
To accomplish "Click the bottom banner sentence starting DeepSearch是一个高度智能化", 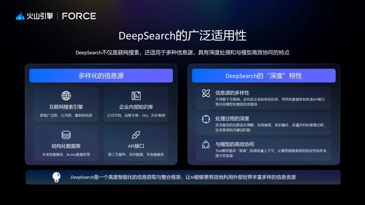I will [x=183, y=177].
